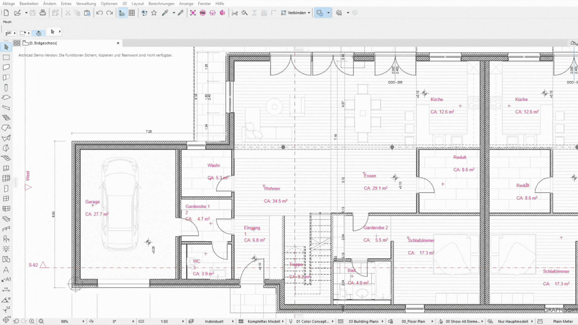
Task: Open the Hilfe menu
Action: [220, 3]
